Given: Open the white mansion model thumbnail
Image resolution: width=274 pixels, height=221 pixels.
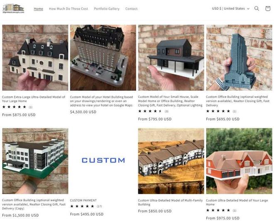Looking at the screenshot, I should click(35, 58).
